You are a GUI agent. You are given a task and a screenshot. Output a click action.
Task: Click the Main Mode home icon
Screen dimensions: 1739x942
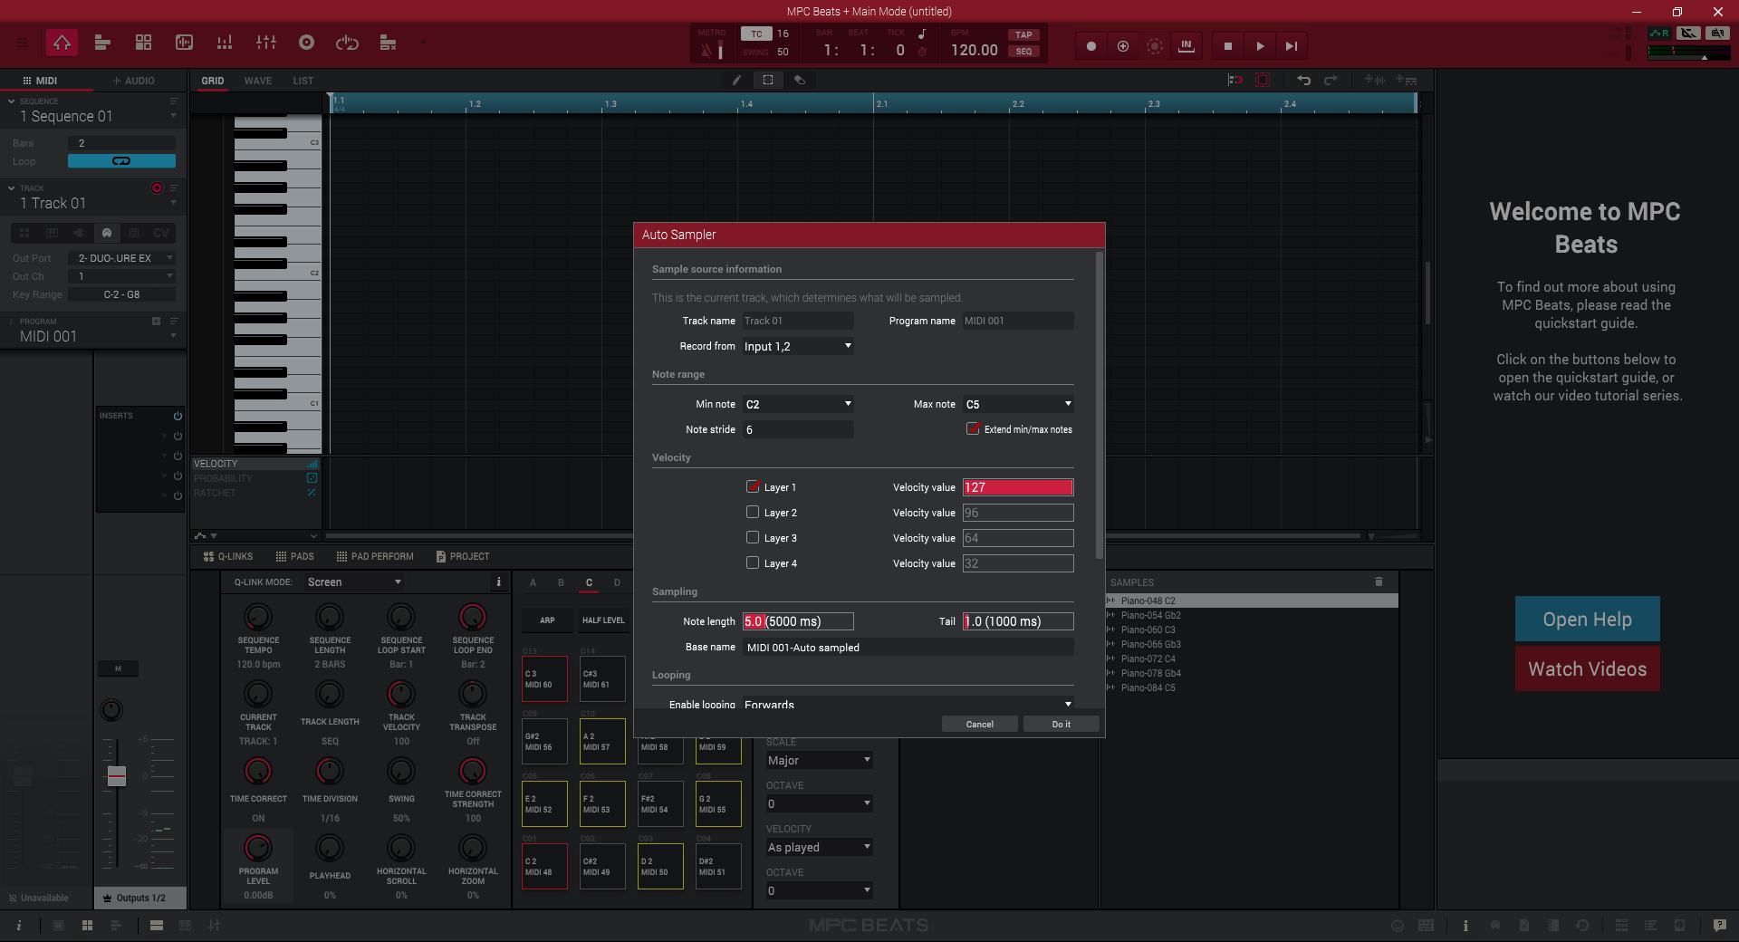[62, 43]
